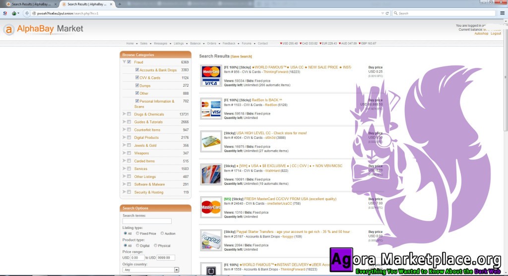
Task: Open the RedSon listing card logos thumbnail
Action: [211, 109]
